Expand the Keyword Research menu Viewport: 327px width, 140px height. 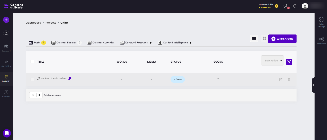[136, 42]
